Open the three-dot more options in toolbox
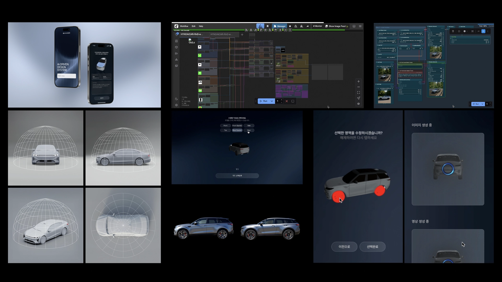Image resolution: width=502 pixels, height=282 pixels. point(488,31)
